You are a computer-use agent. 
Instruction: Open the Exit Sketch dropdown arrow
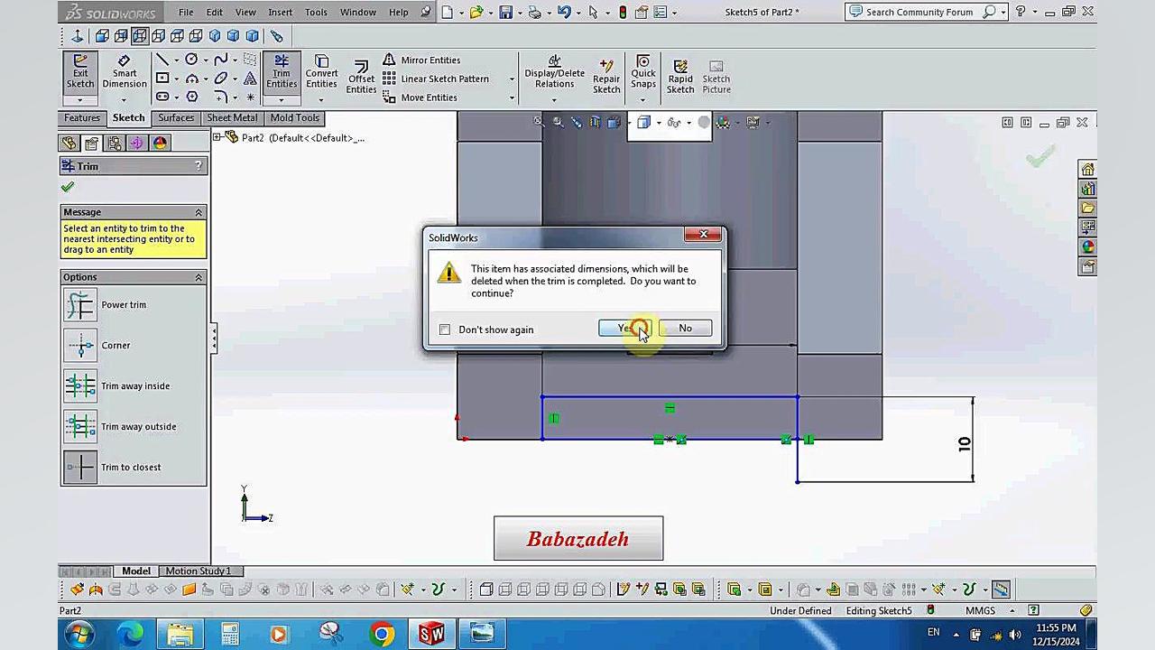[x=80, y=99]
